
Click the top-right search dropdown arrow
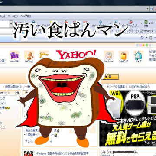(x=148, y=9)
